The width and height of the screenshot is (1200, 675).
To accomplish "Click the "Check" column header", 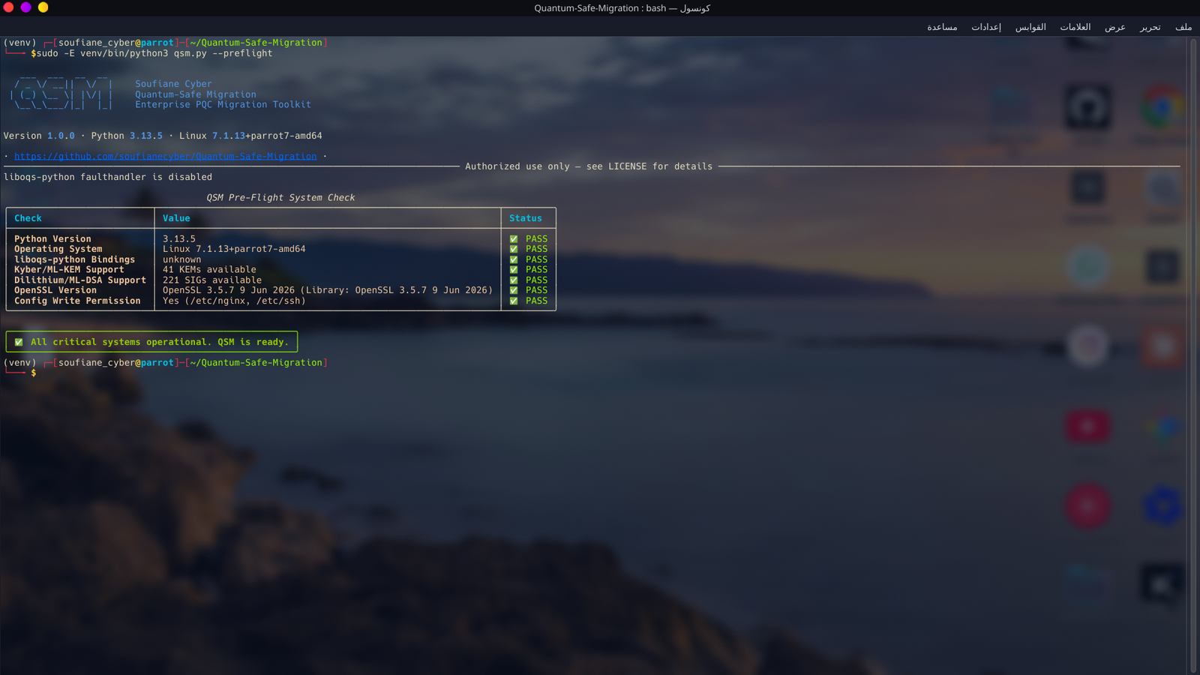I will point(28,218).
